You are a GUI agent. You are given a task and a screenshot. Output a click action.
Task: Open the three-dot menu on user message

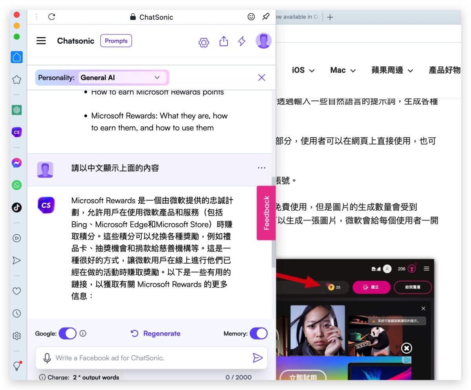[262, 168]
